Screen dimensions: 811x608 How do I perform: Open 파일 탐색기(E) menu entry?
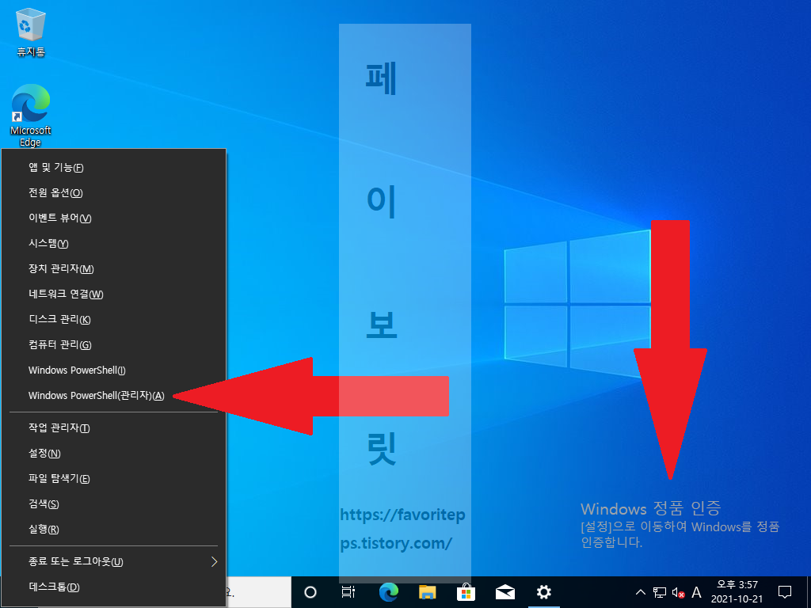click(x=114, y=479)
